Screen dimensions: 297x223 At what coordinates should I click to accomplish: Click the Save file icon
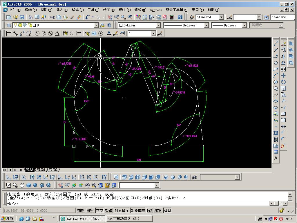[x=22, y=17]
